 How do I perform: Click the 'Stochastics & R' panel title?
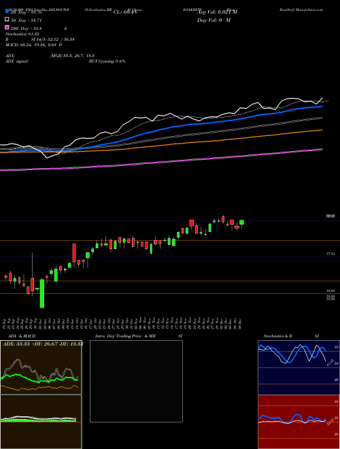pyautogui.click(x=278, y=336)
